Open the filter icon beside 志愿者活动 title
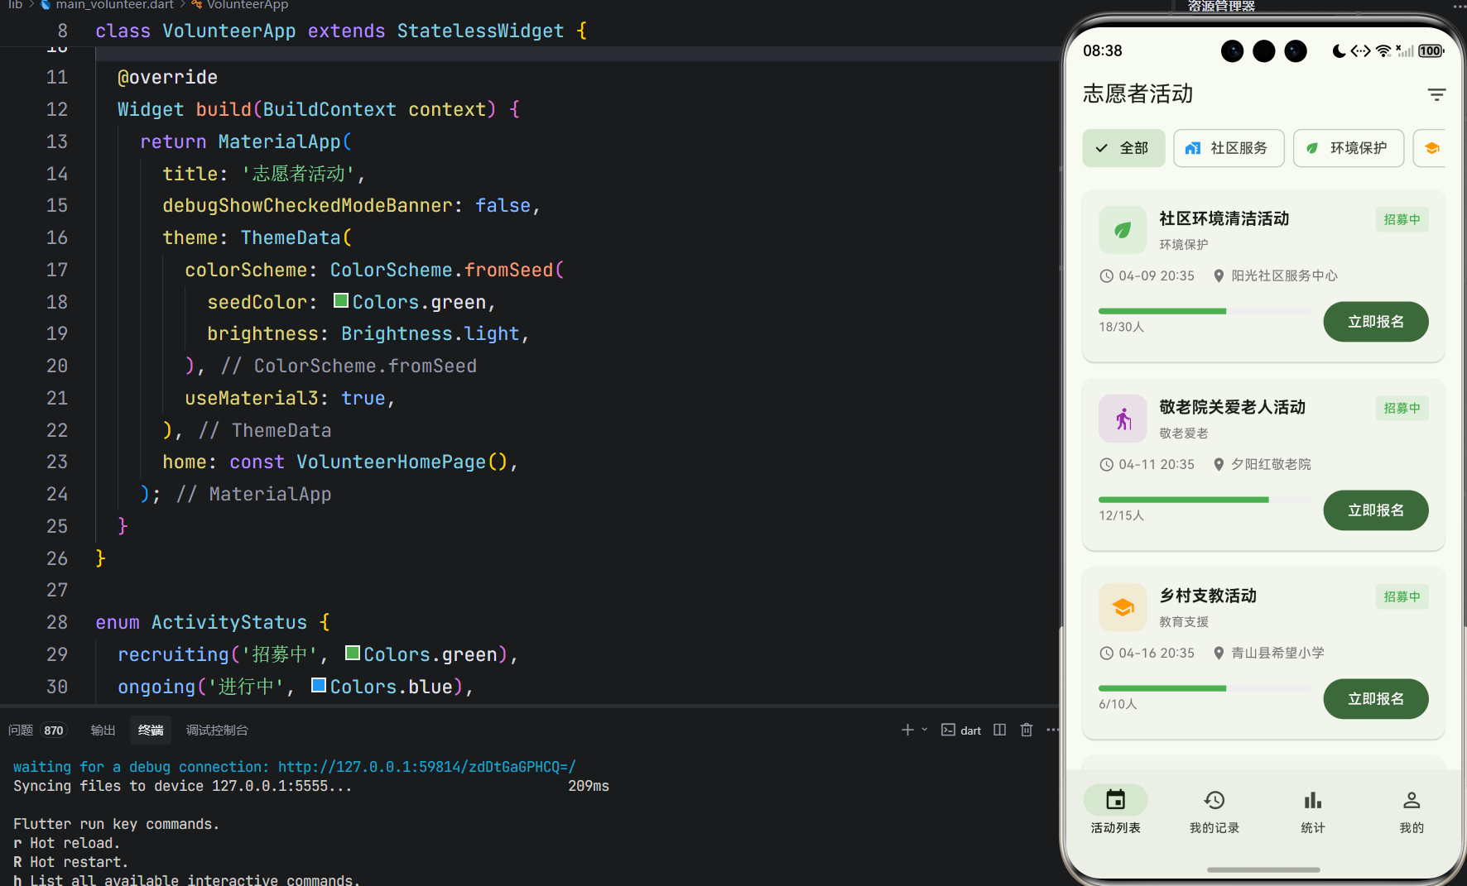Image resolution: width=1467 pixels, height=886 pixels. (x=1436, y=94)
